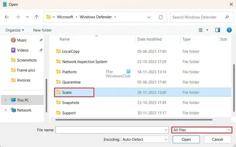236x147 pixels.
Task: Click the Snapshots folder icon
Action: pos(58,102)
